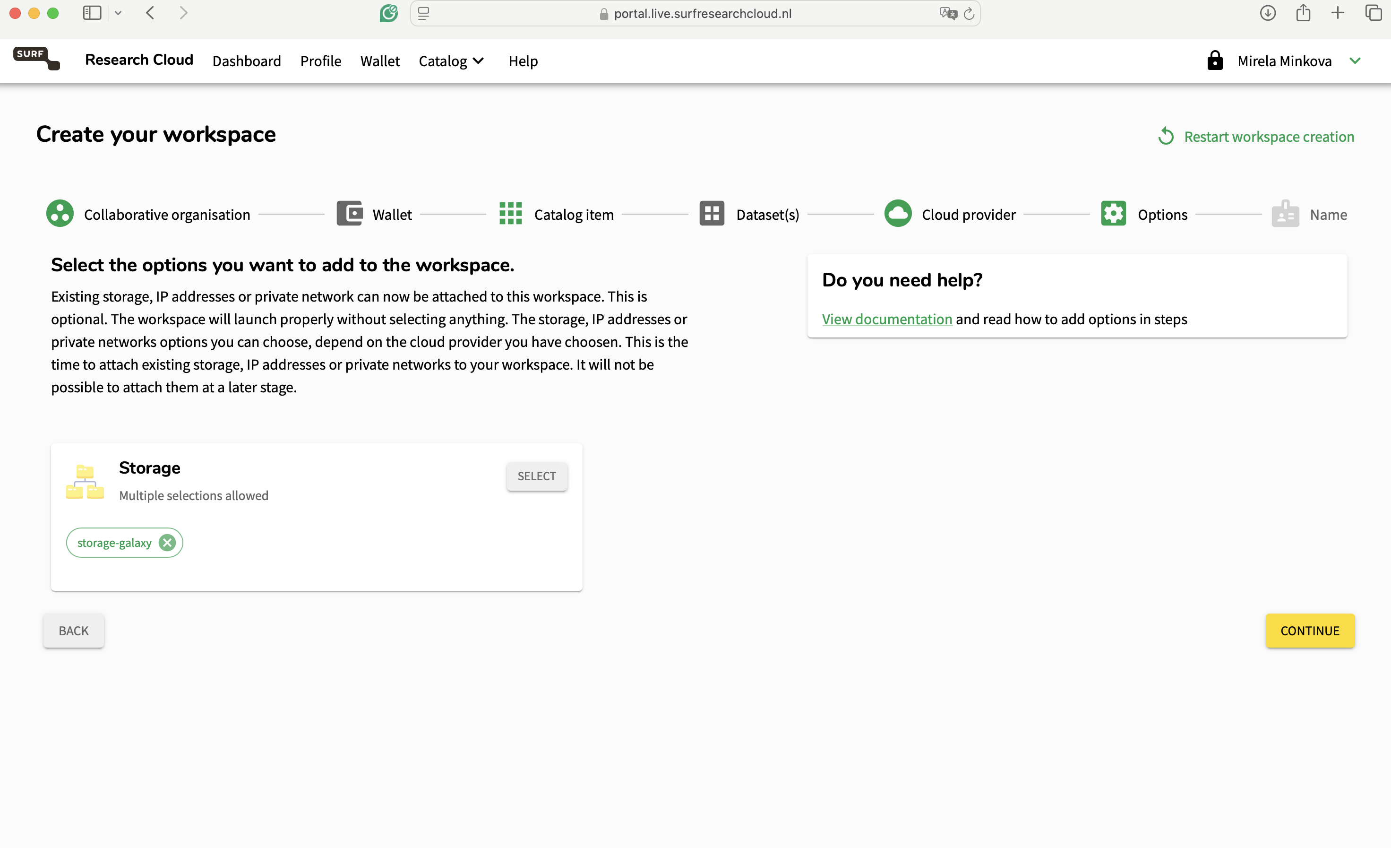1391x848 pixels.
Task: Show the tab overview icon
Action: click(x=1374, y=13)
